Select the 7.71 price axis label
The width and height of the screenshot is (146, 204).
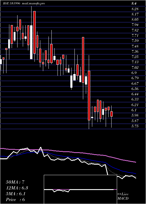tap(135, 36)
